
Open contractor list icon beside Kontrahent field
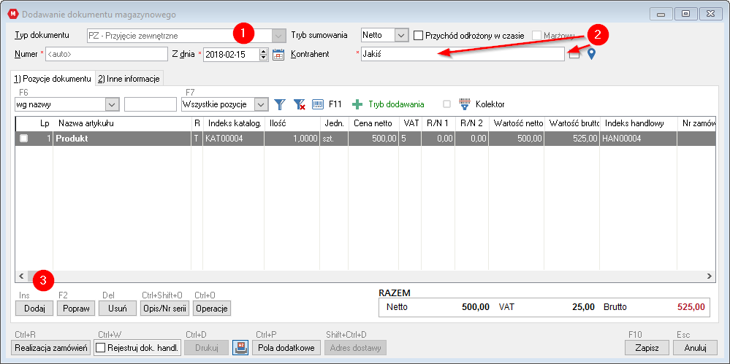pyautogui.click(x=574, y=55)
